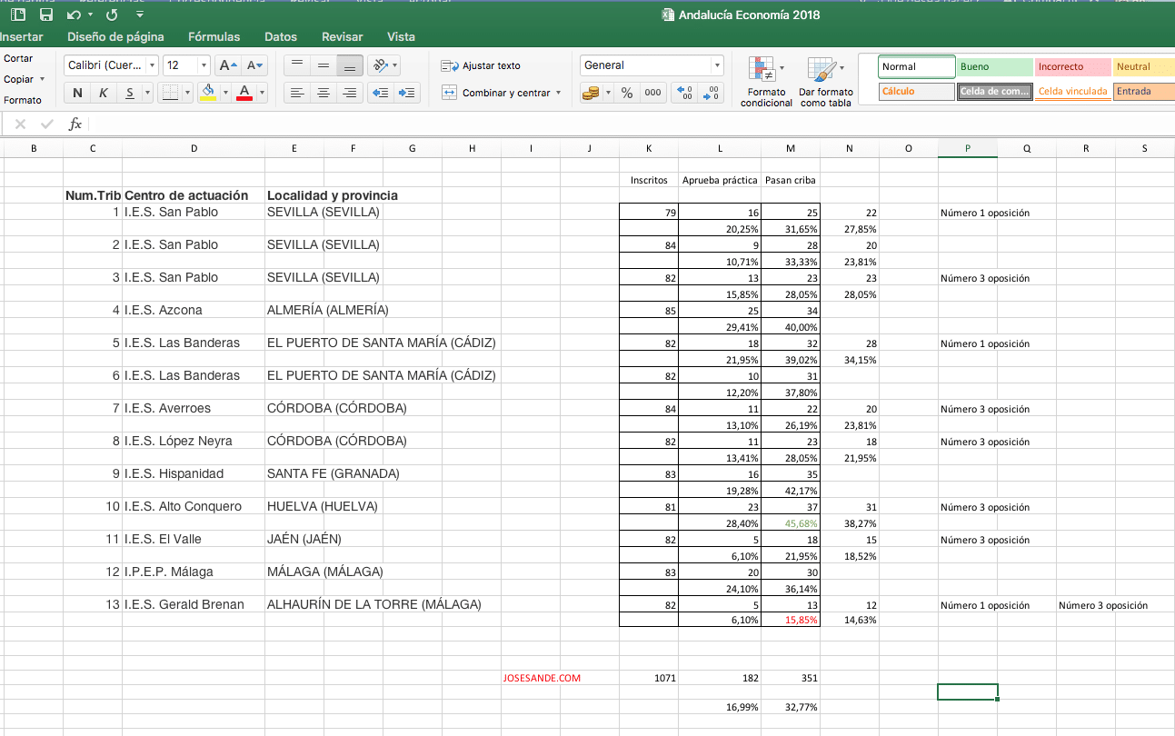Screen dimensions: 1175x736
Task: Increase indent icon
Action: coord(407,93)
